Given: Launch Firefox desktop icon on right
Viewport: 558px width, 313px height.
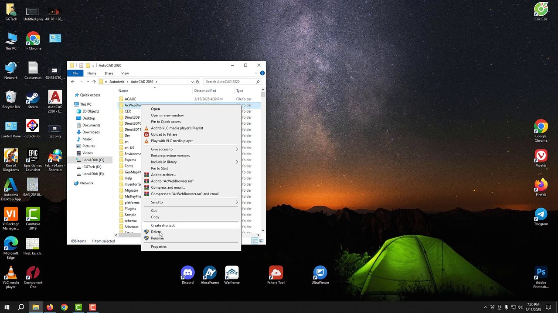Looking at the screenshot, I should coord(541,187).
